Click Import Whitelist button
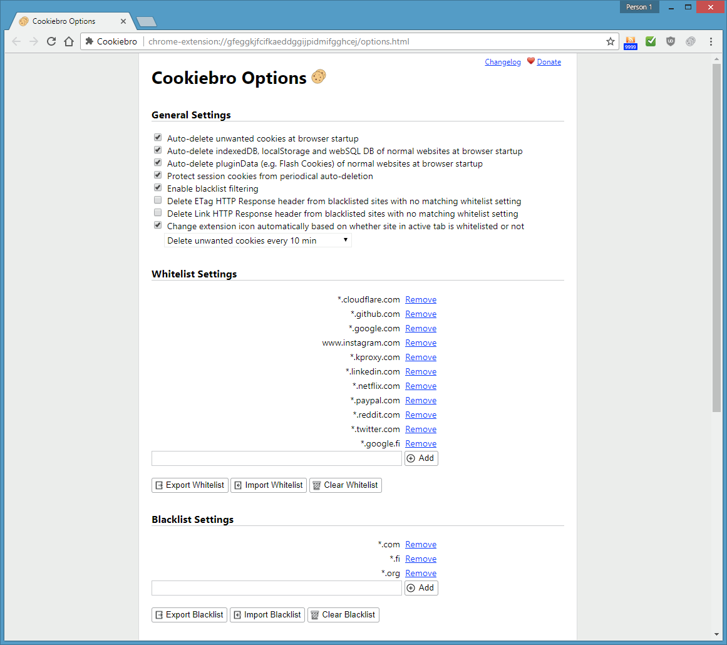Screen dimensions: 727x645 pos(269,485)
